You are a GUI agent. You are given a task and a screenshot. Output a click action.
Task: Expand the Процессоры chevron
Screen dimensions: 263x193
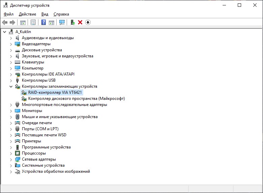click(x=11, y=153)
